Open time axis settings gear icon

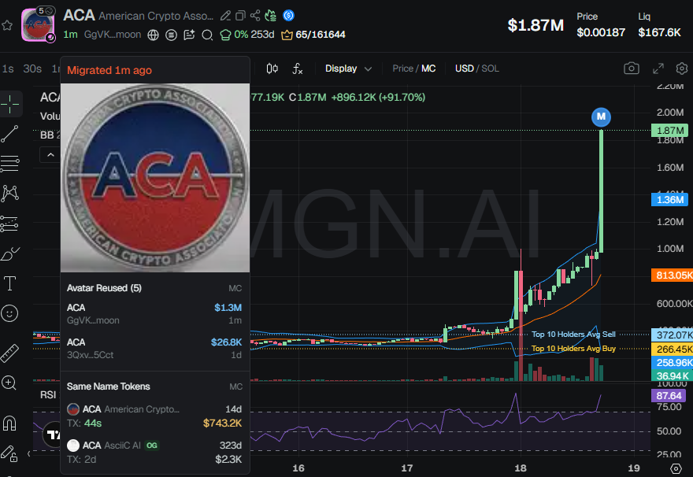(676, 468)
